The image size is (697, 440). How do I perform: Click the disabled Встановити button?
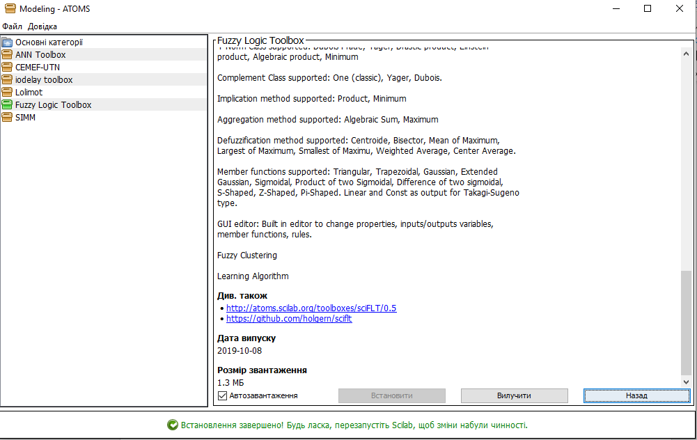point(391,395)
